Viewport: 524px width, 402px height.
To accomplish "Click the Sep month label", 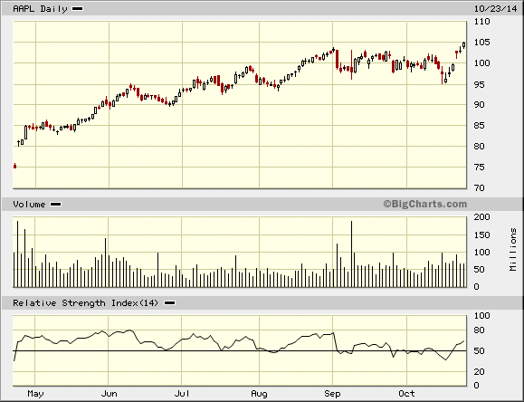I will (332, 394).
